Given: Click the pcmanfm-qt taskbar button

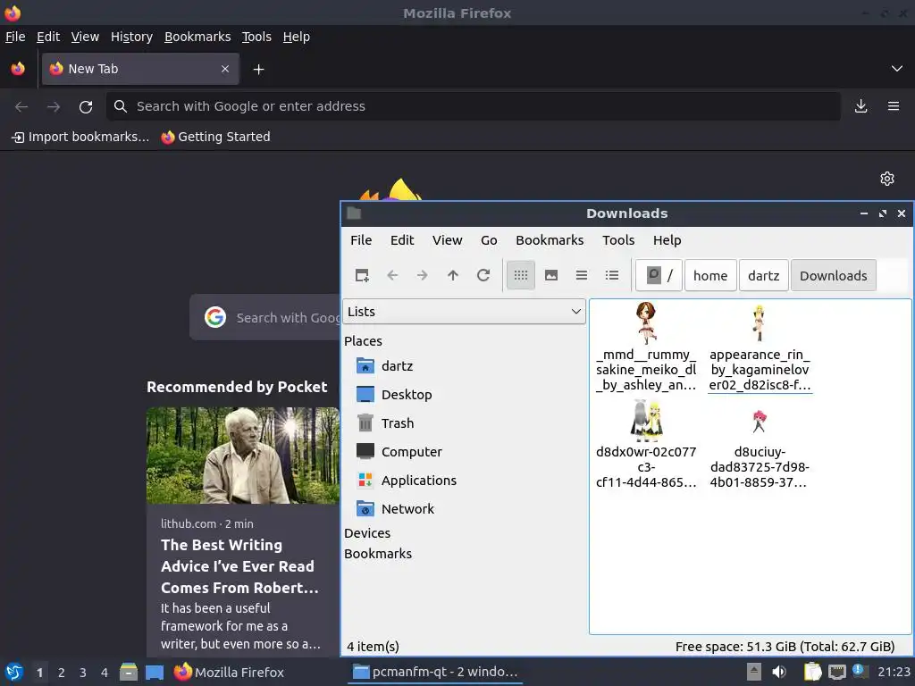Looking at the screenshot, I should (x=435, y=672).
